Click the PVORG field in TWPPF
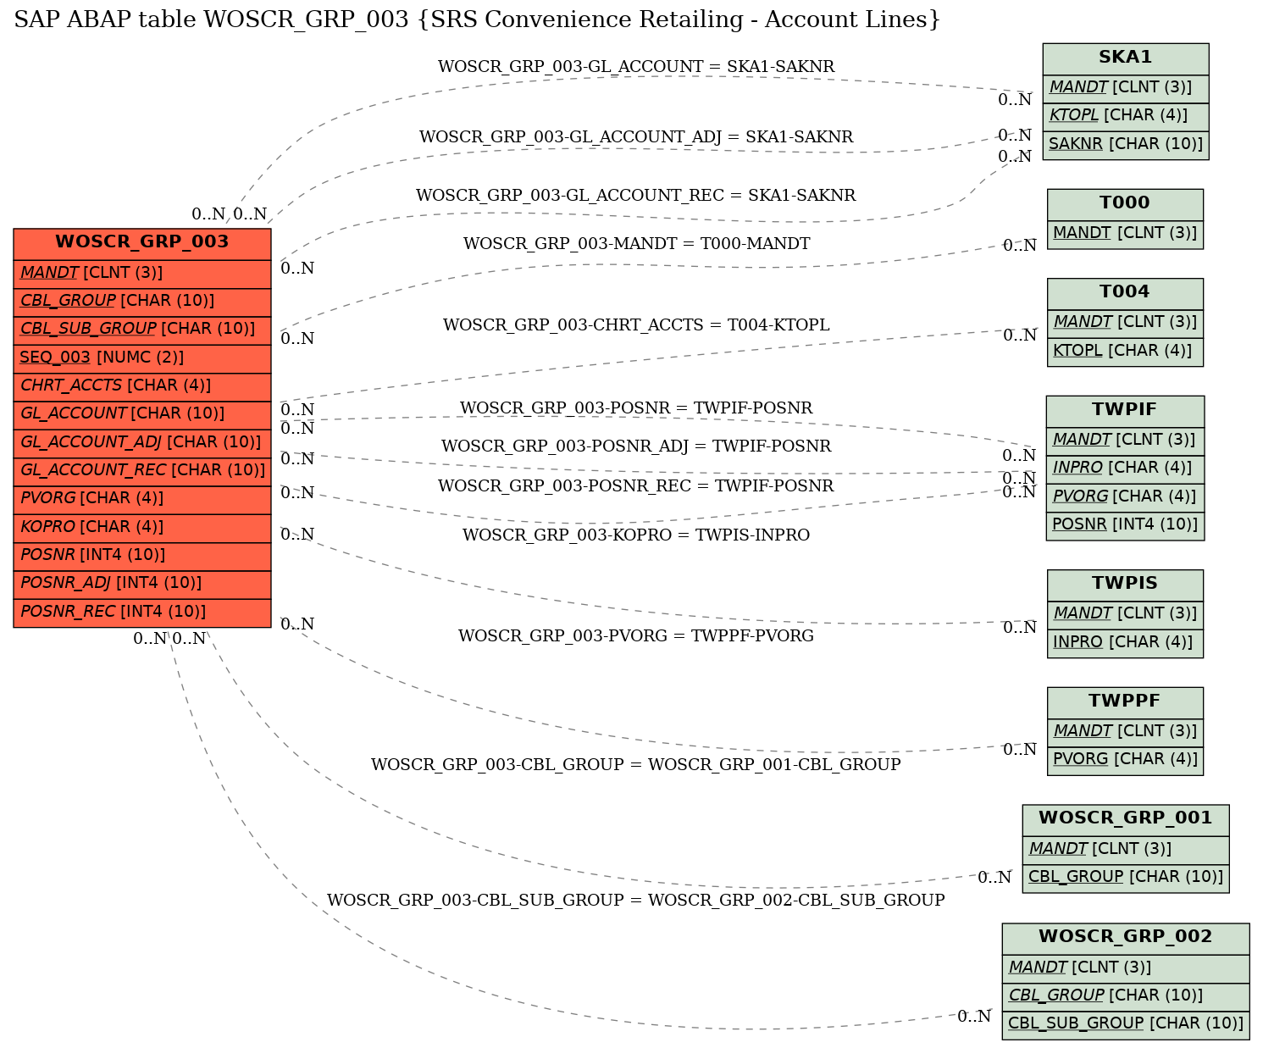1263x1048 pixels. point(1125,760)
